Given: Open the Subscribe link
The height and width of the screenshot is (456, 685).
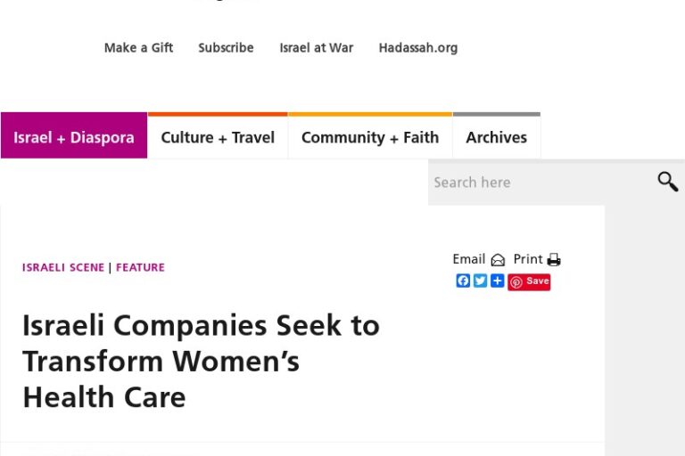Looking at the screenshot, I should coord(226,48).
